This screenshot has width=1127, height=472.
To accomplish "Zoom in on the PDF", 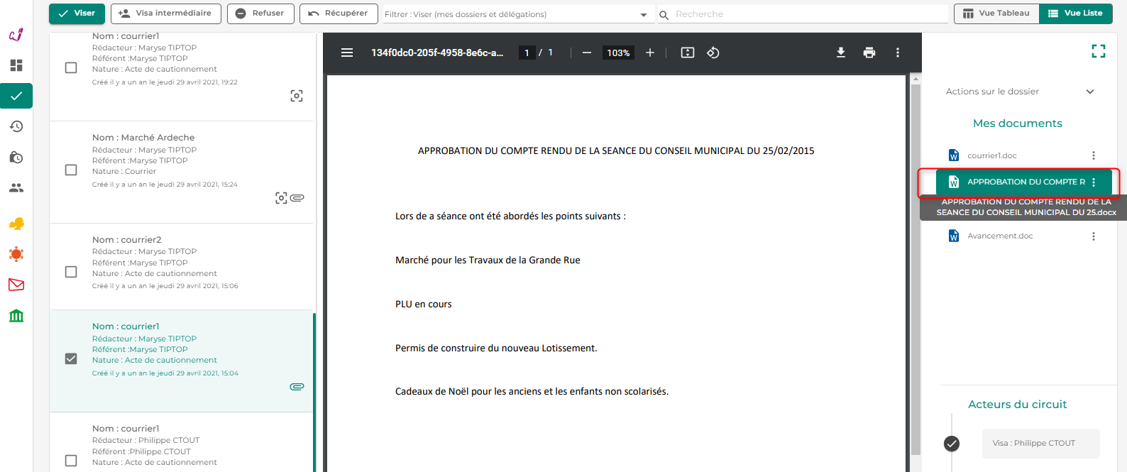I will coord(649,53).
